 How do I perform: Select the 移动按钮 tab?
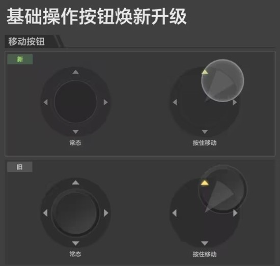click(26, 42)
